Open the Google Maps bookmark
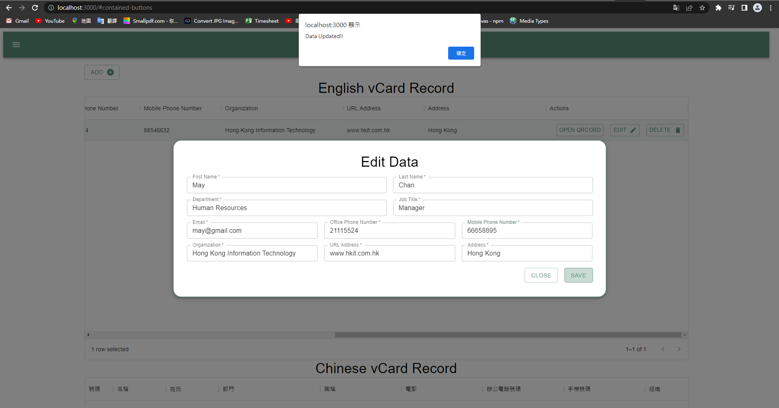Screen dimensions: 779x408 tap(81, 21)
